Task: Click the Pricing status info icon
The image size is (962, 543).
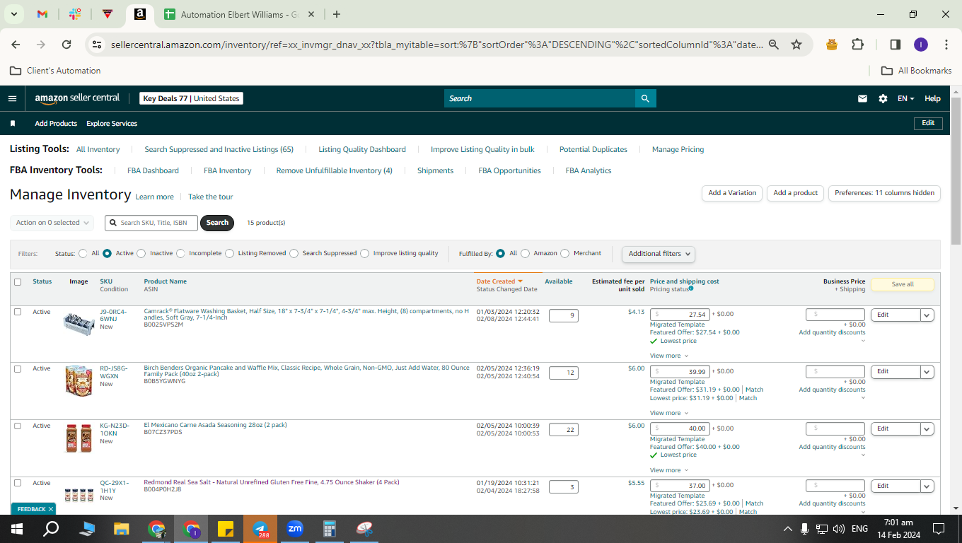Action: click(691, 288)
